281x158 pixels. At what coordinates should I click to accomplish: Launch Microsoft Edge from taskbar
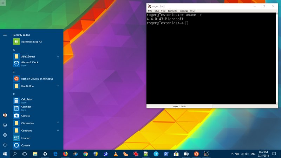pyautogui.click(x=55, y=154)
